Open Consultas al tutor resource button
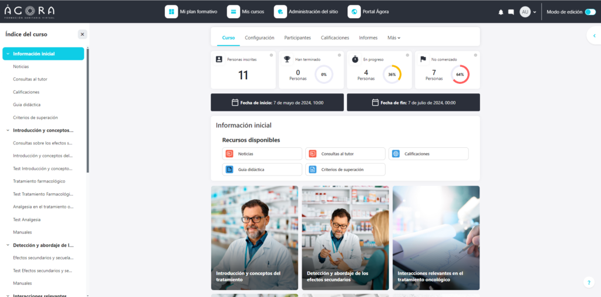The width and height of the screenshot is (601, 297). [345, 154]
